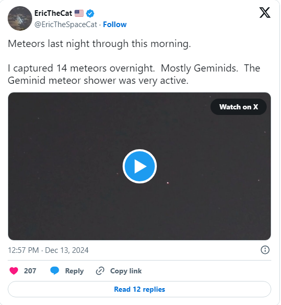Click the Reply text label
This screenshot has height=305, width=281.
tap(75, 271)
